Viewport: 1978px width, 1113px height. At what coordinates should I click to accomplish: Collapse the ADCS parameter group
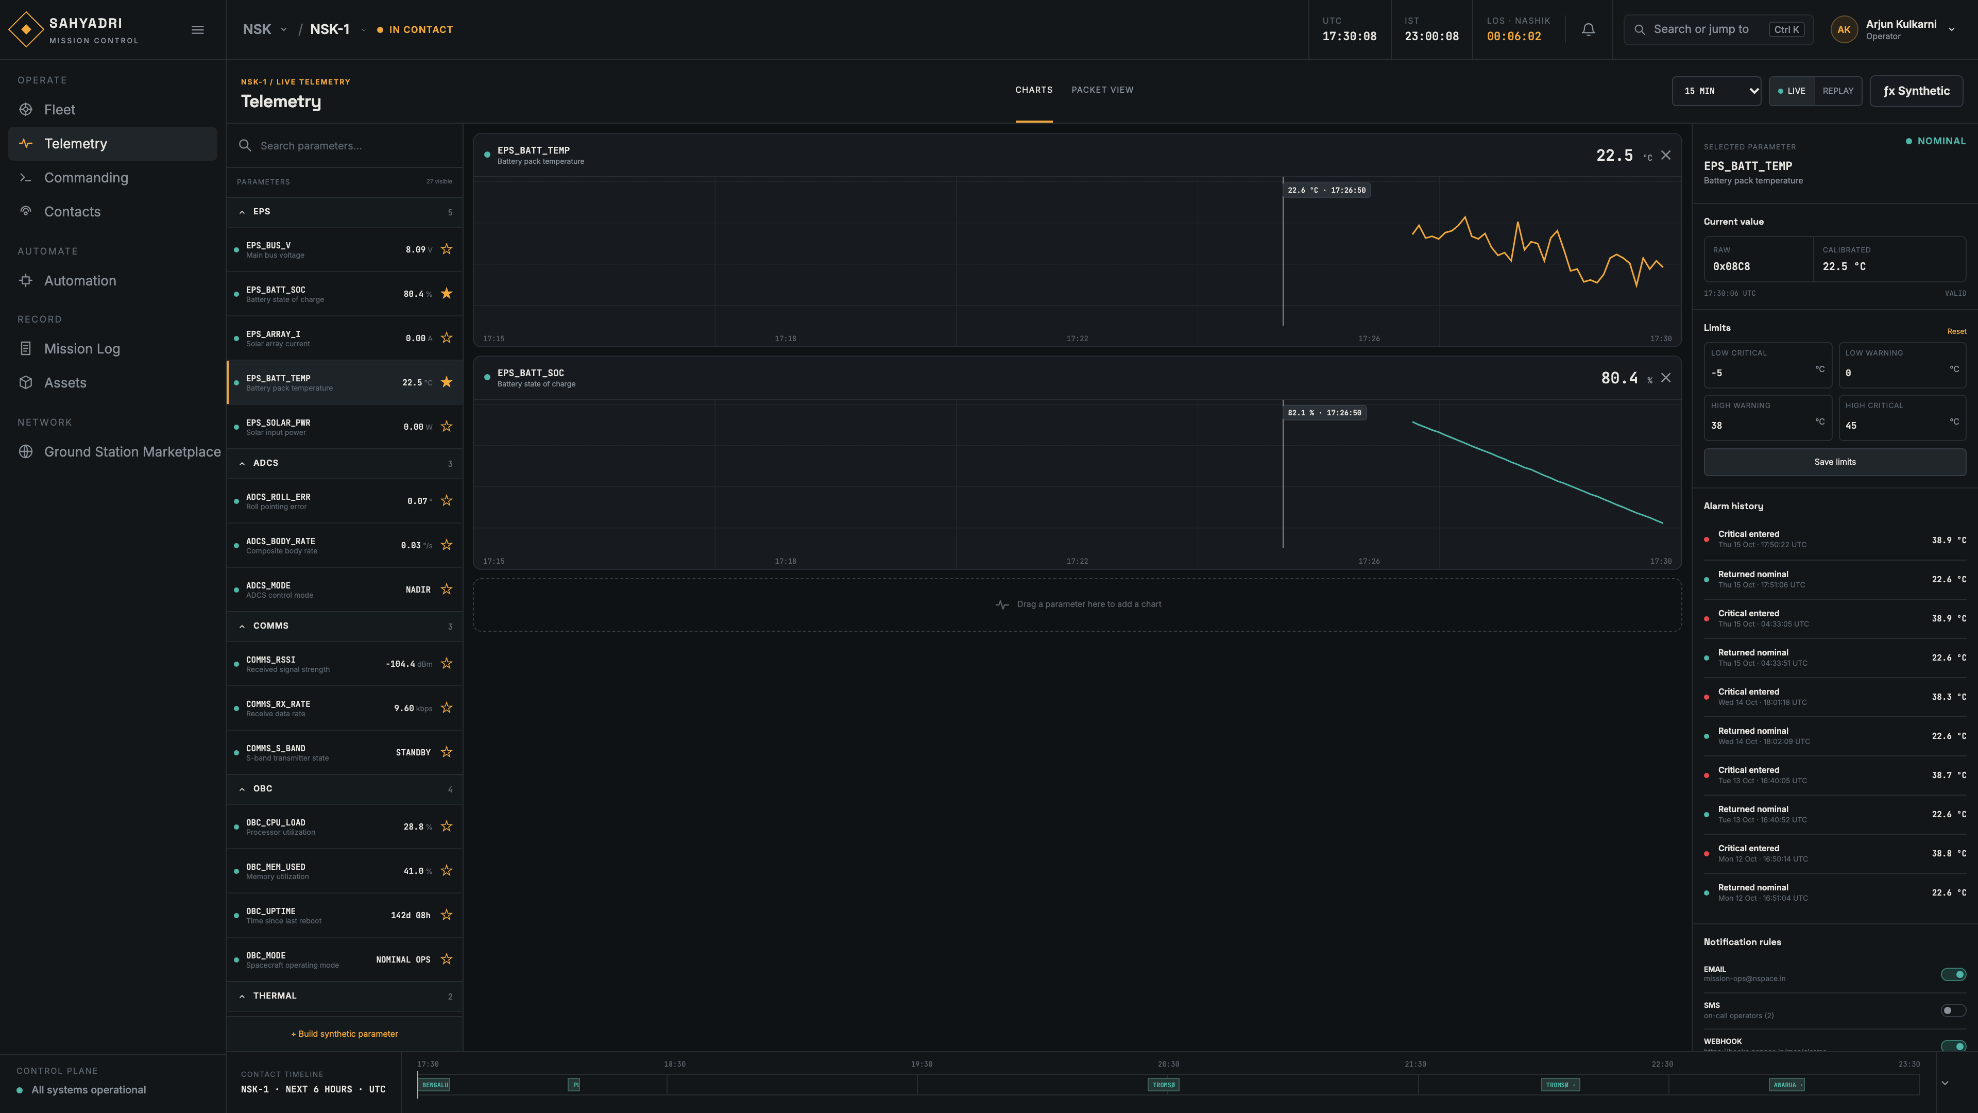point(345,463)
